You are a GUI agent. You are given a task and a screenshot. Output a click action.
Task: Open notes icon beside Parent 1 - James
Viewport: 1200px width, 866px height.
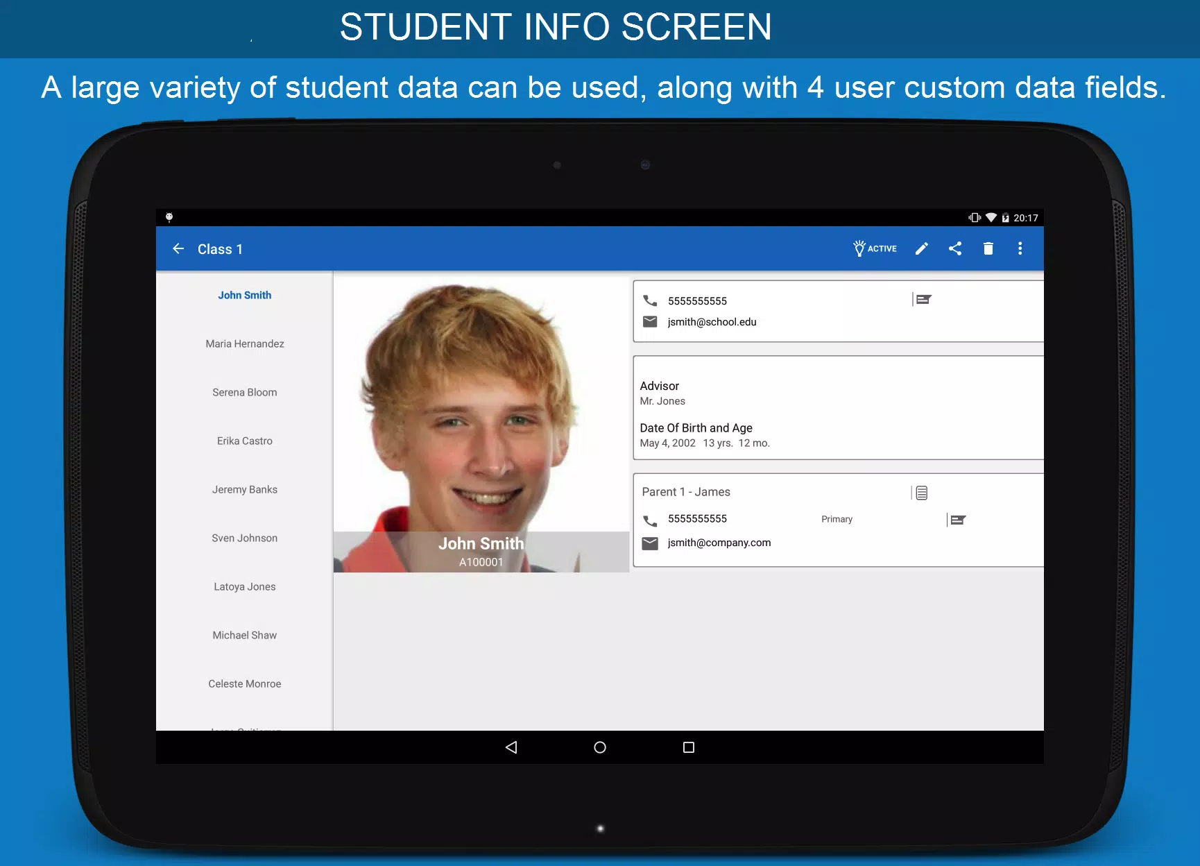[x=920, y=493]
